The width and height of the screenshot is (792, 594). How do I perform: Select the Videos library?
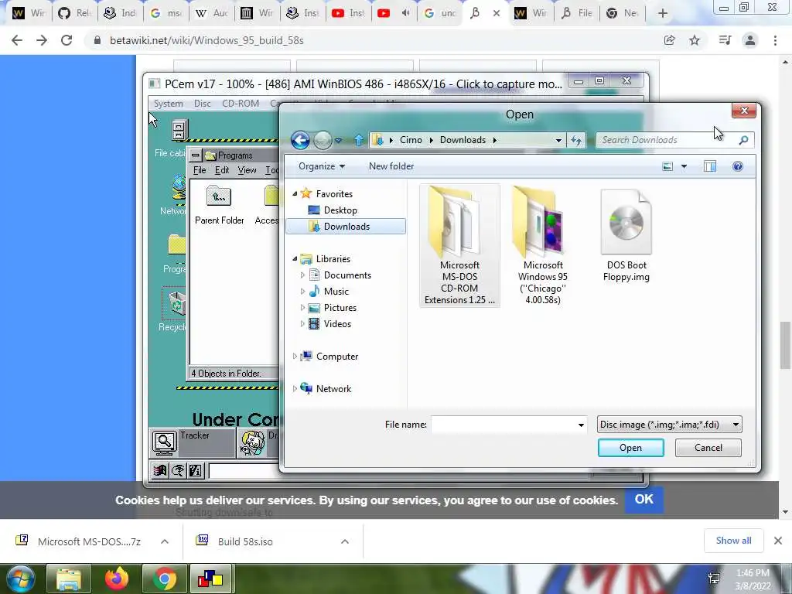pos(337,324)
